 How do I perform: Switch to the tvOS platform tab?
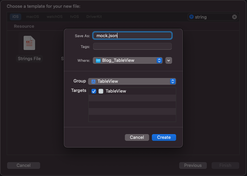point(74,17)
